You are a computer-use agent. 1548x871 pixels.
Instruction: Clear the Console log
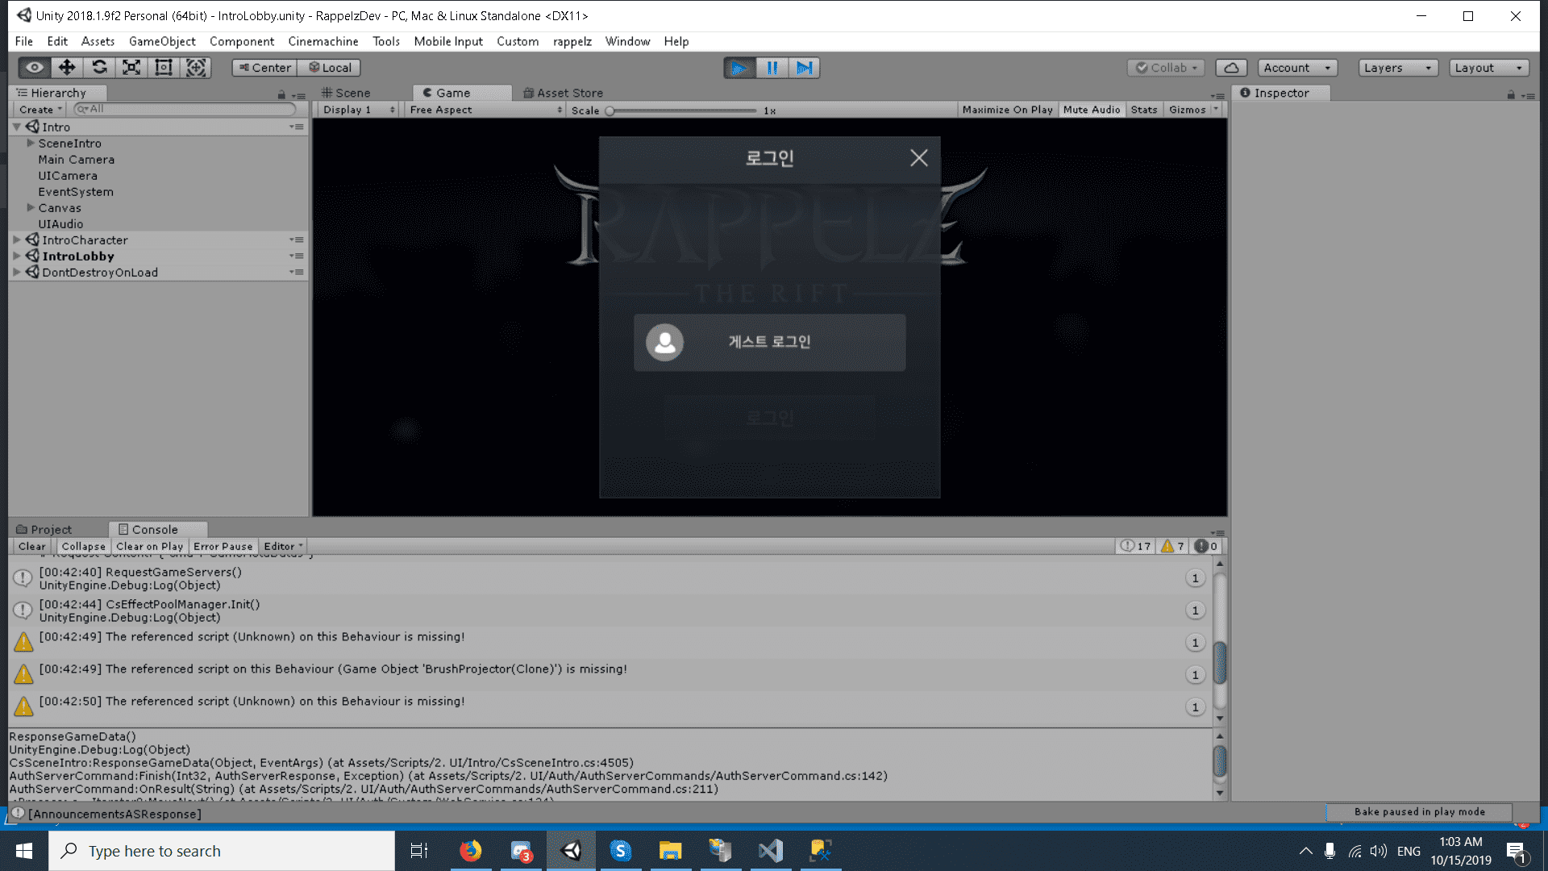point(31,546)
